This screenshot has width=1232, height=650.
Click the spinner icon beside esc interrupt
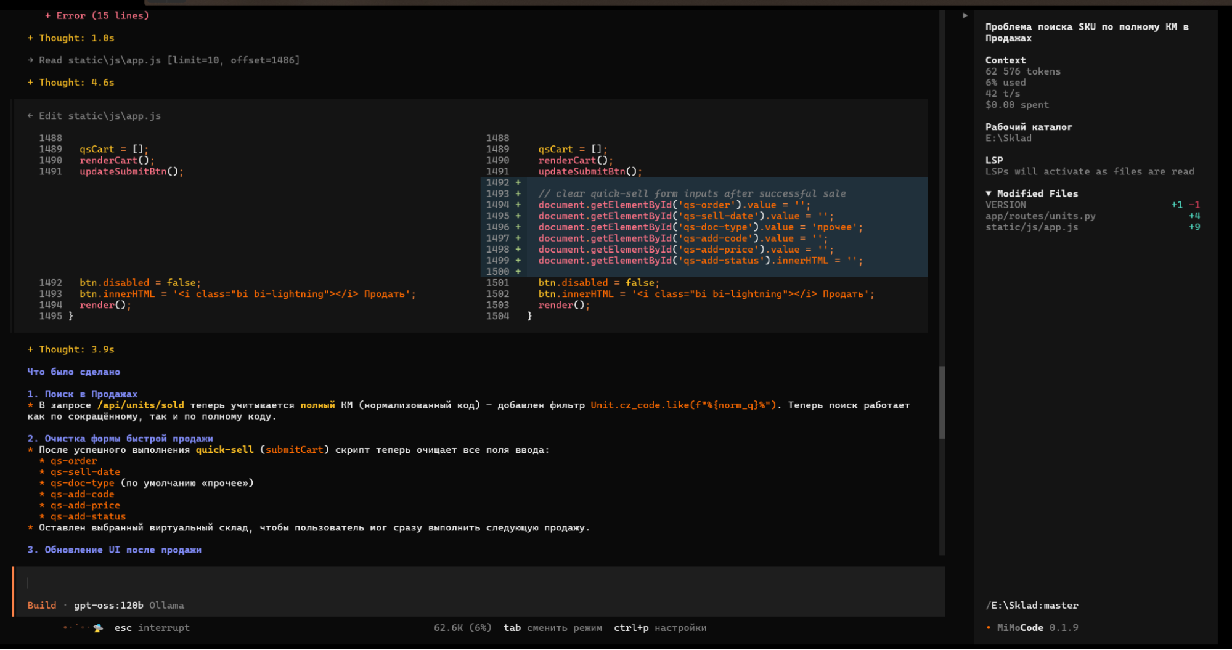tap(98, 628)
